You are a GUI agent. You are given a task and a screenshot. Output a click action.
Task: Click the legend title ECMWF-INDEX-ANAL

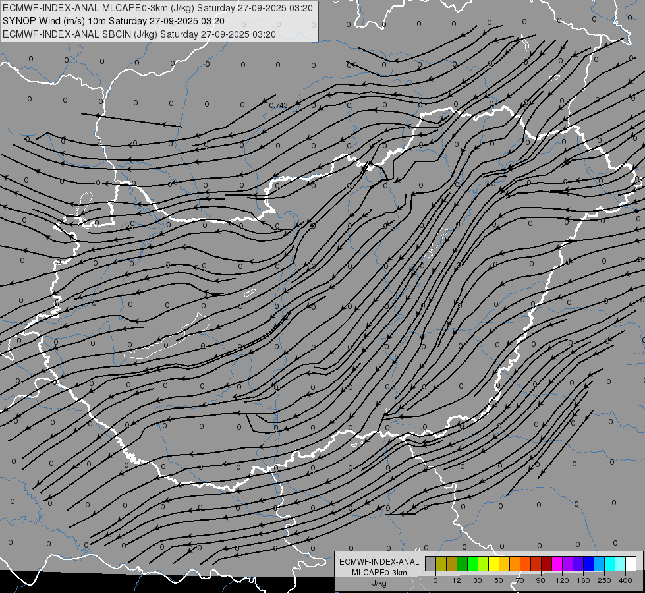click(379, 562)
